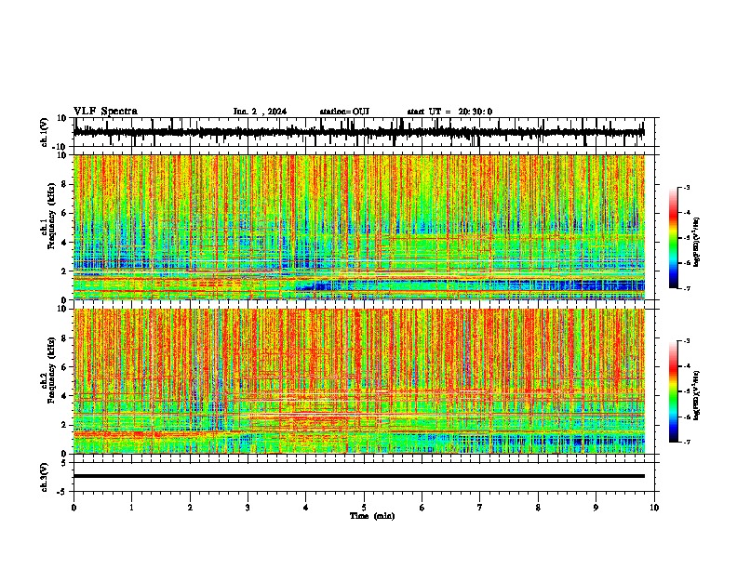Click the "station=OUI" header label
This screenshot has width=737, height=569.
[344, 112]
